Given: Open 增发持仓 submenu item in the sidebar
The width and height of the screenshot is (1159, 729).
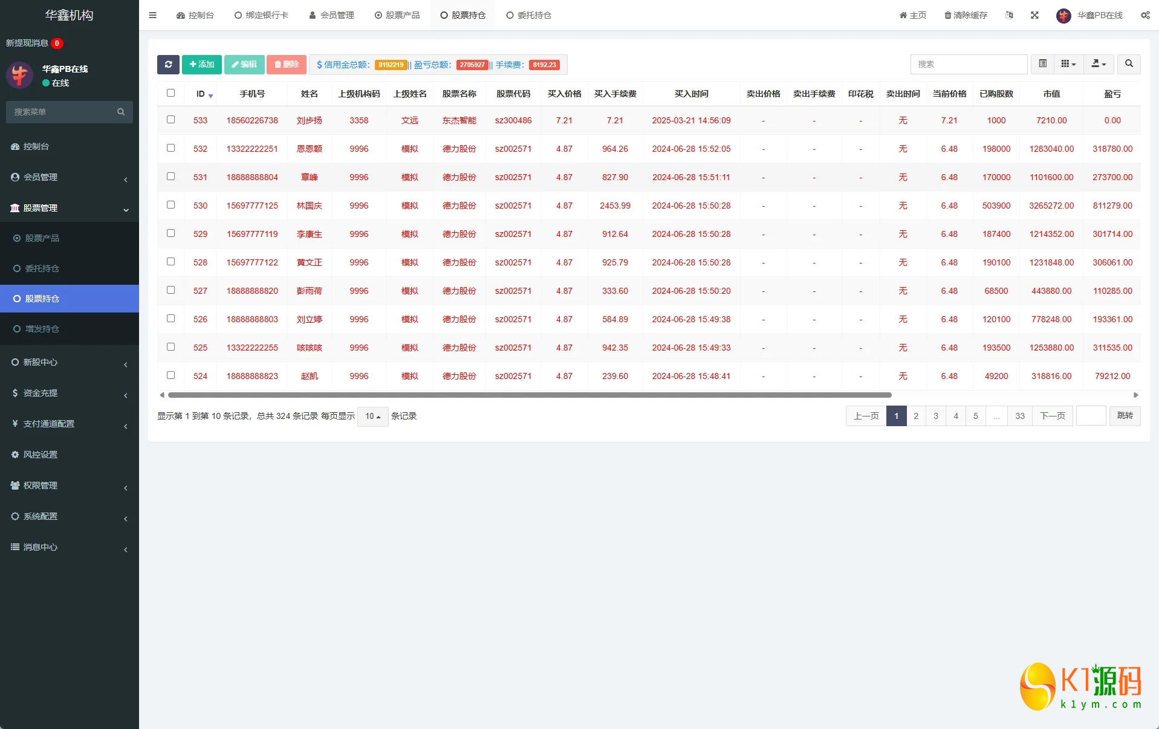Looking at the screenshot, I should point(70,329).
